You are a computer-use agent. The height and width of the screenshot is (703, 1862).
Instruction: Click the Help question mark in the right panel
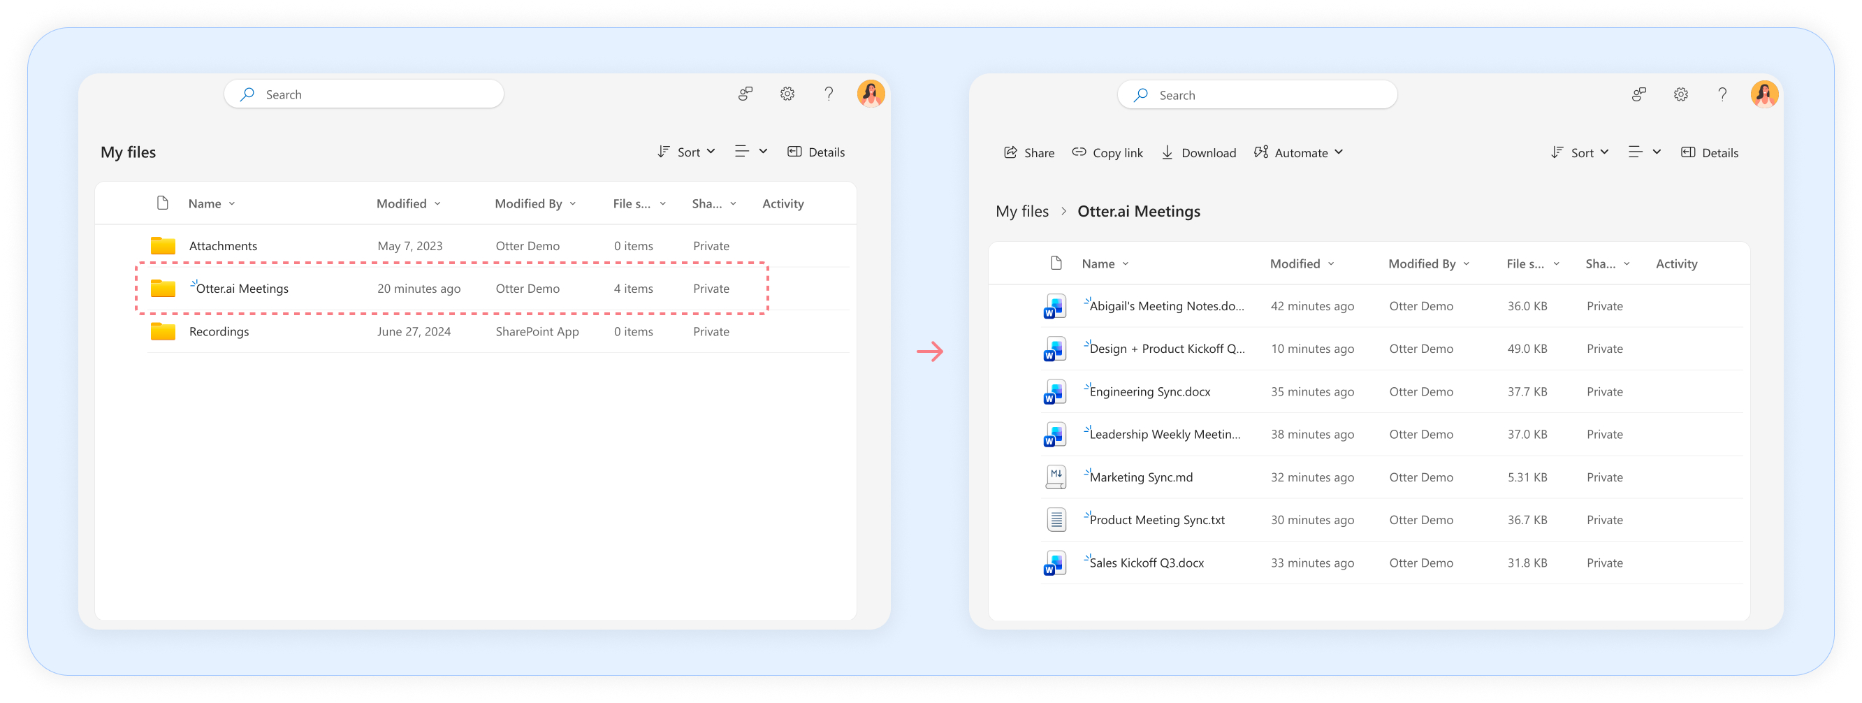coord(1722,95)
